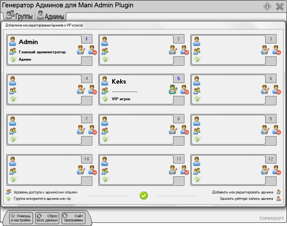Open 'Сайт программы' button
Viewport: 287px width, 226px height.
pos(74,218)
